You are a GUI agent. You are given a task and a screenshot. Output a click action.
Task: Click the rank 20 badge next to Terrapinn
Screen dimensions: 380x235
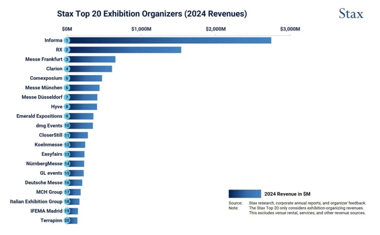(x=67, y=221)
